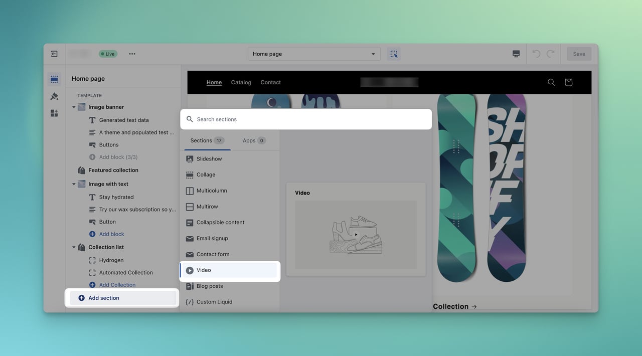Screen dimensions: 642x356
Task: Choose Collapsible content from sections list
Action: (220, 223)
